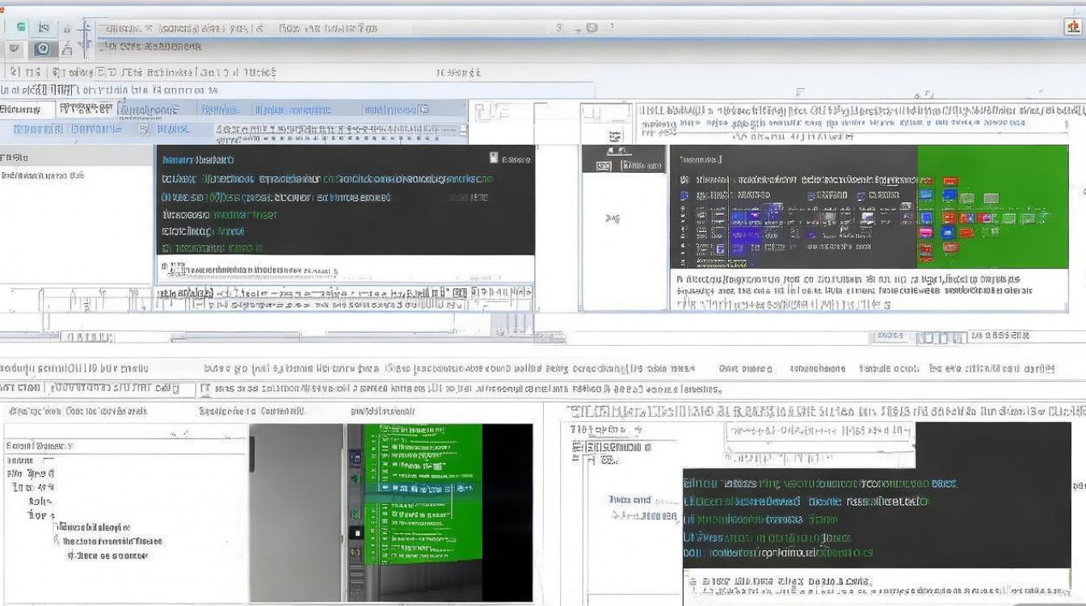Toggle the first checkbox in the dark tile panel list
This screenshot has width=1086, height=606.
pyautogui.click(x=684, y=182)
